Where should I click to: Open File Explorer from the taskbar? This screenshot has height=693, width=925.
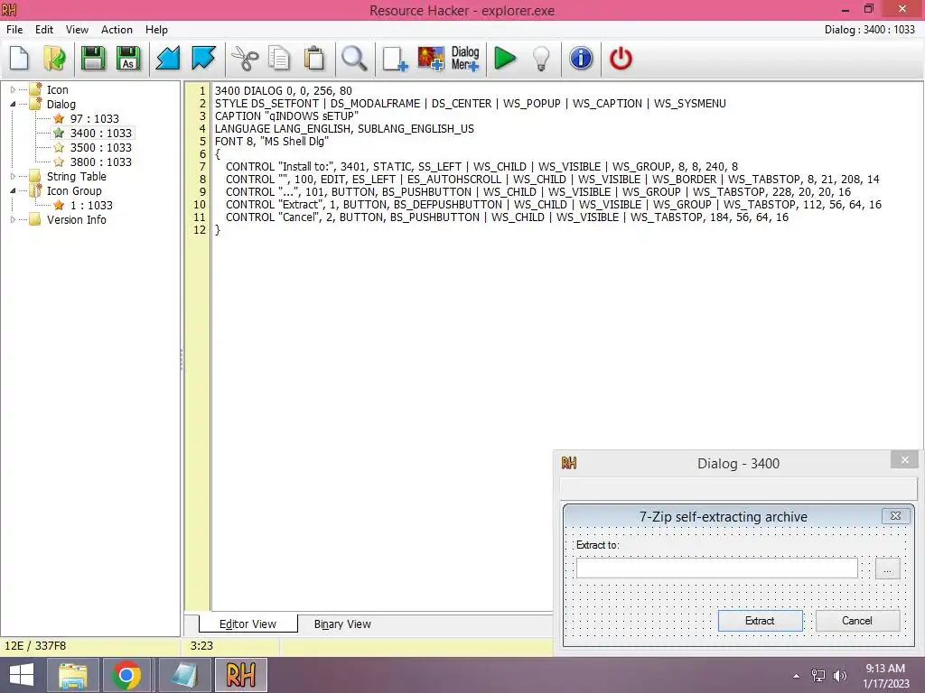[x=72, y=675]
